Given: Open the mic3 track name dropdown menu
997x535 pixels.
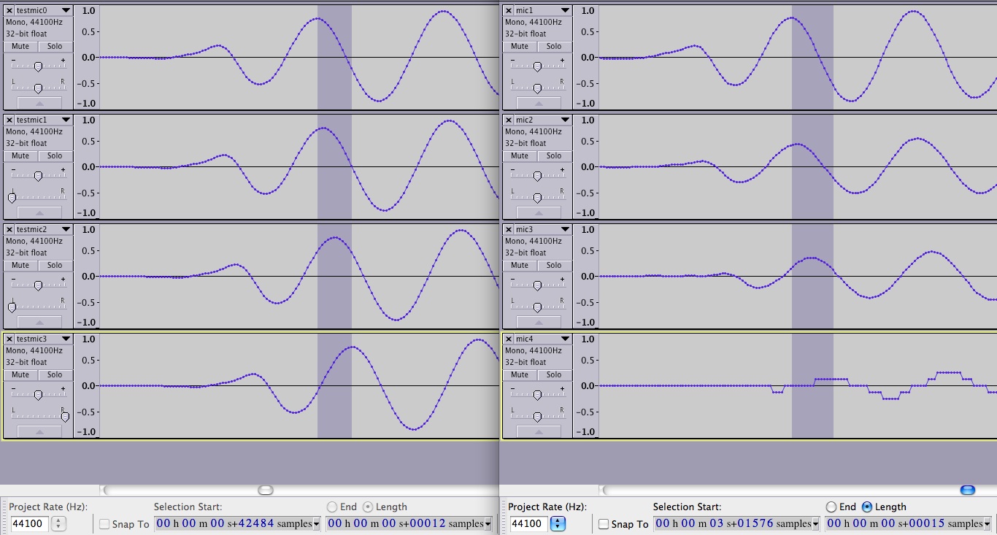Looking at the screenshot, I should point(565,229).
